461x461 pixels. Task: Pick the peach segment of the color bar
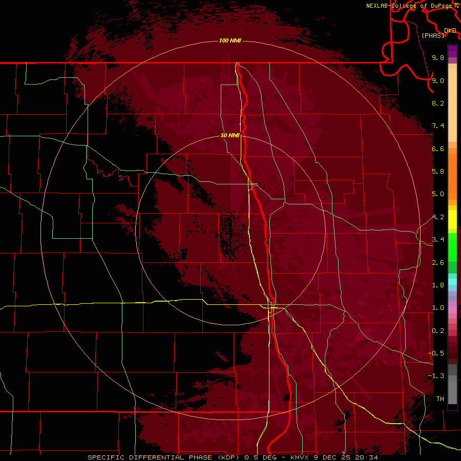[452, 106]
